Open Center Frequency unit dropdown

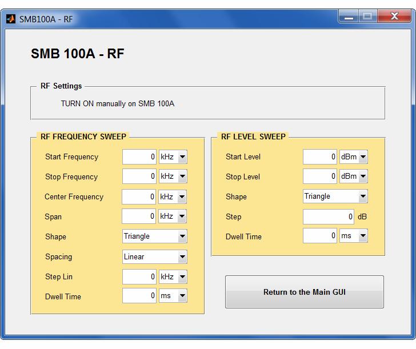(x=173, y=196)
